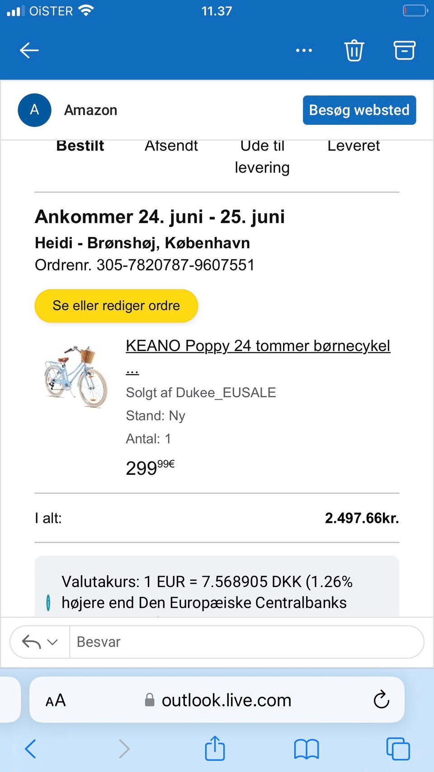Reload the page in Safari
This screenshot has width=434, height=772.
381,700
